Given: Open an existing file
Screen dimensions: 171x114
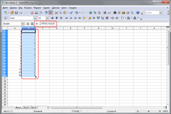Looking at the screenshot, I should coord(12,13).
